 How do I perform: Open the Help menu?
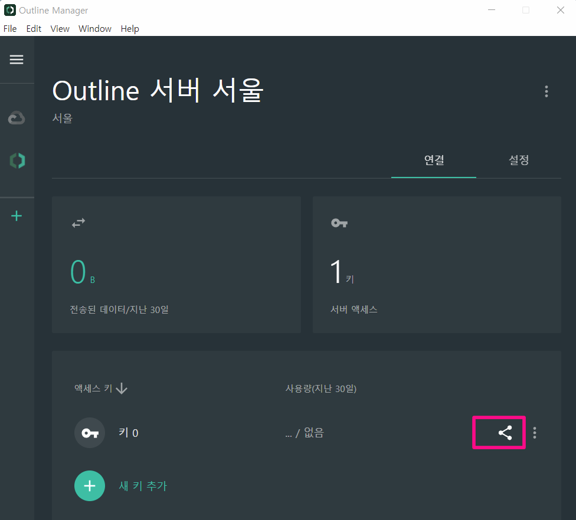pos(130,29)
